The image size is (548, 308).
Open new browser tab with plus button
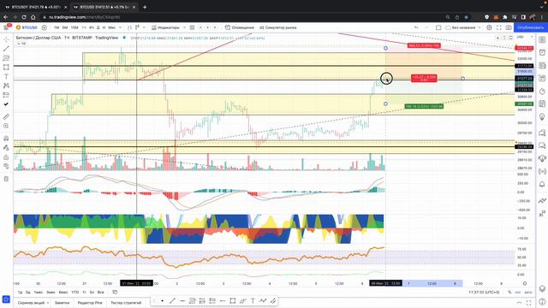(x=145, y=7)
